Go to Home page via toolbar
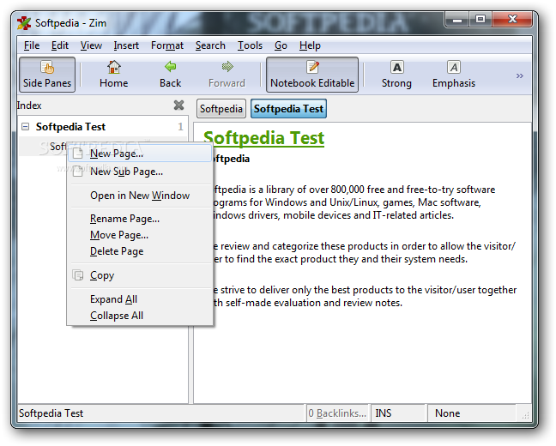The height and width of the screenshot is (446, 556). (114, 75)
